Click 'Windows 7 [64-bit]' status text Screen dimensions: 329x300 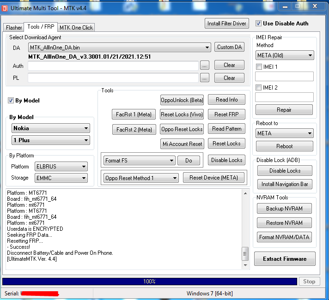tap(210, 293)
